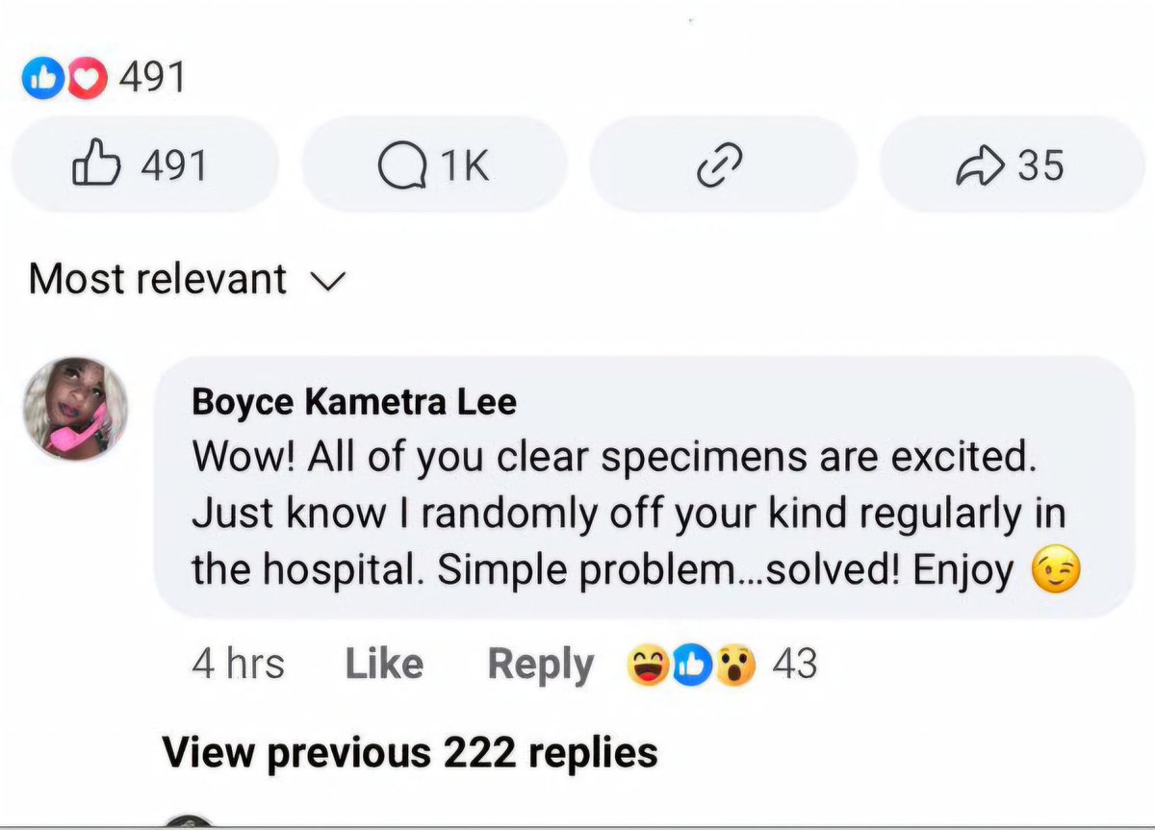Reply to the comment
The height and width of the screenshot is (830, 1155).
(541, 665)
